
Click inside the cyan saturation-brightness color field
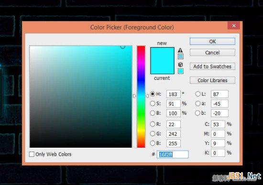coord(81,97)
